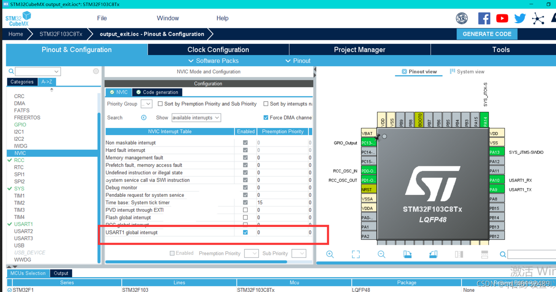
Task: Switch to the Output tab at bottom
Action: 61,273
